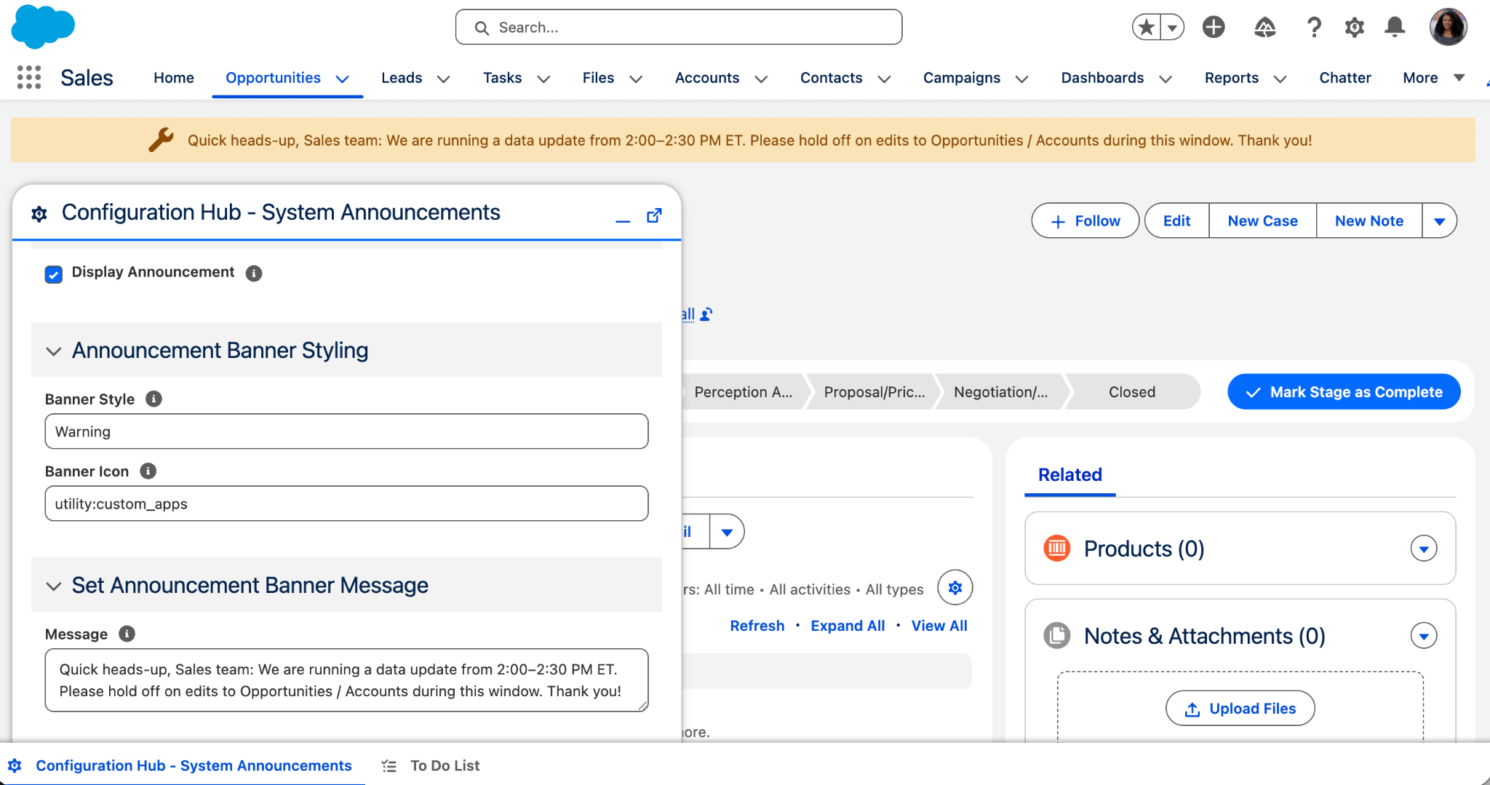This screenshot has height=785, width=1490.
Task: Click the activity filter gear icon
Action: coord(955,588)
